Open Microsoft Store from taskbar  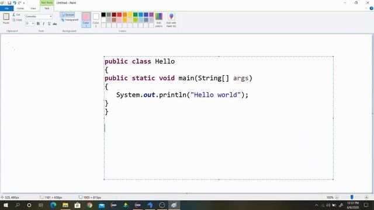78,205
